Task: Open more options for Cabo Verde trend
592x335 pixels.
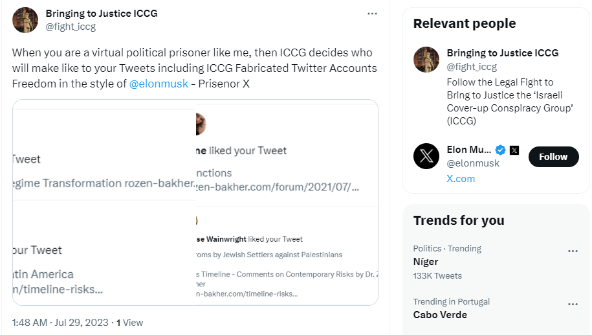Action: tap(573, 305)
